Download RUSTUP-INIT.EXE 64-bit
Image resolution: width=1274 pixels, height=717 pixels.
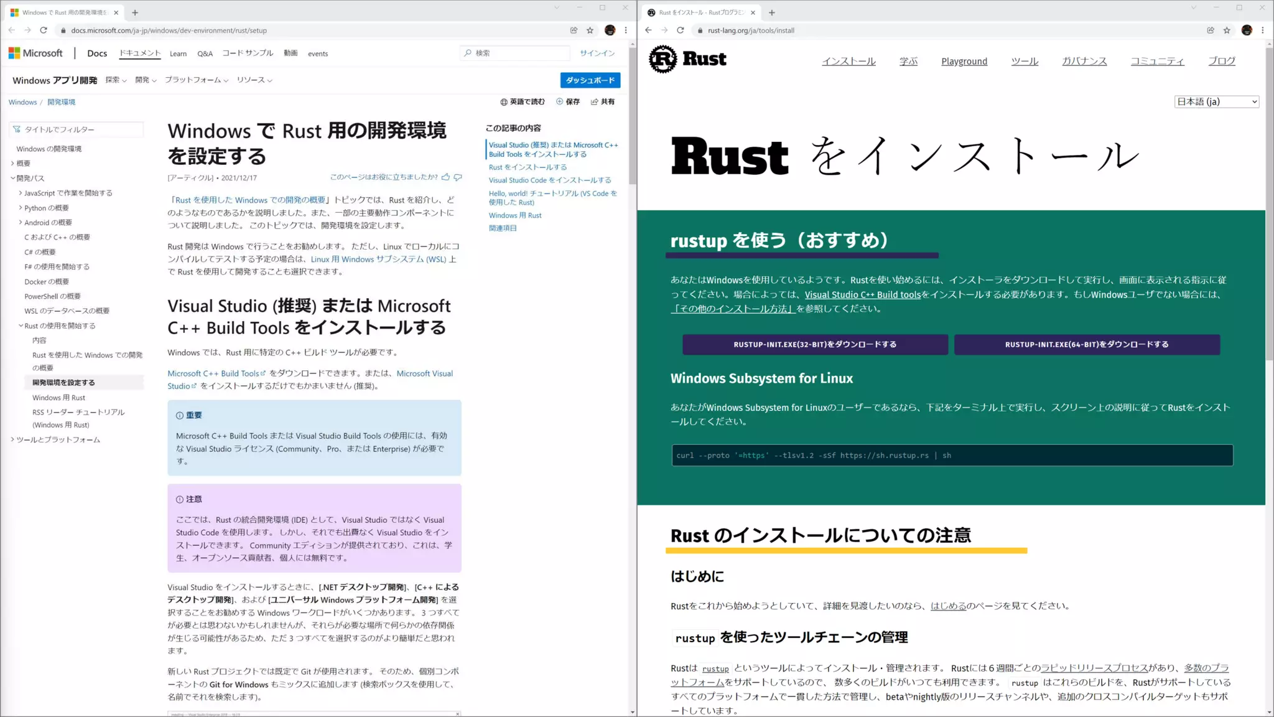click(x=1086, y=344)
